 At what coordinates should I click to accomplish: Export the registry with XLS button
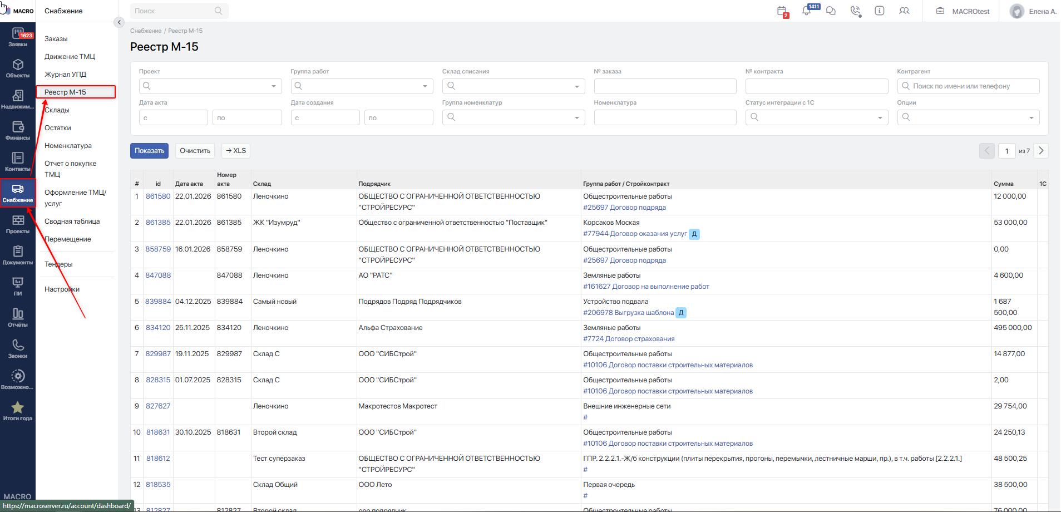pos(236,151)
